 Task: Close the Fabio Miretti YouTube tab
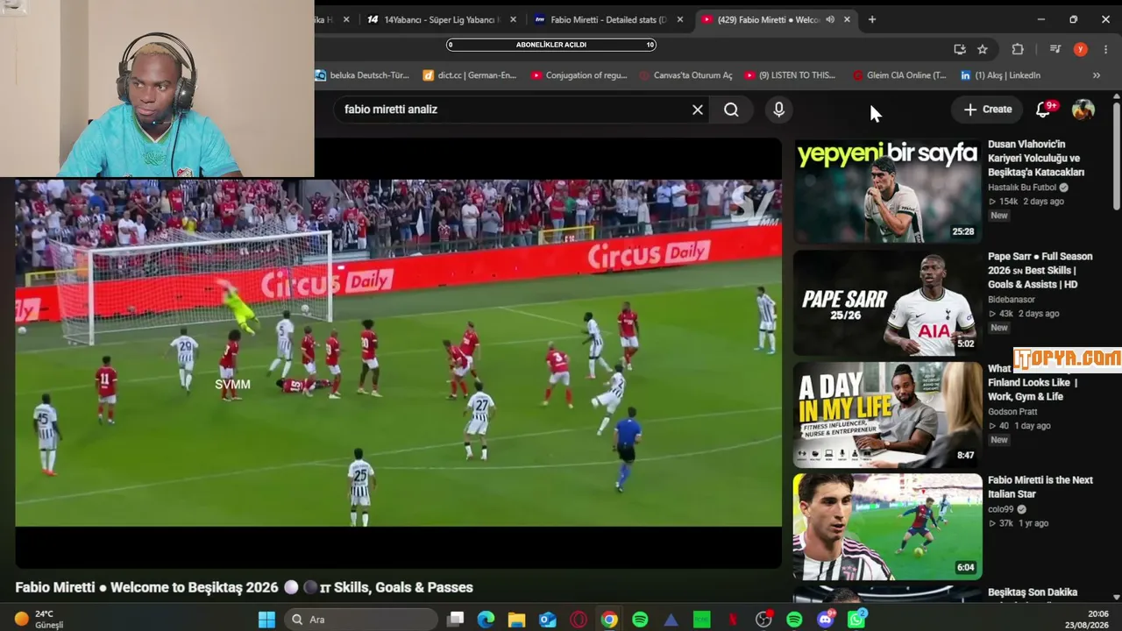coord(847,19)
